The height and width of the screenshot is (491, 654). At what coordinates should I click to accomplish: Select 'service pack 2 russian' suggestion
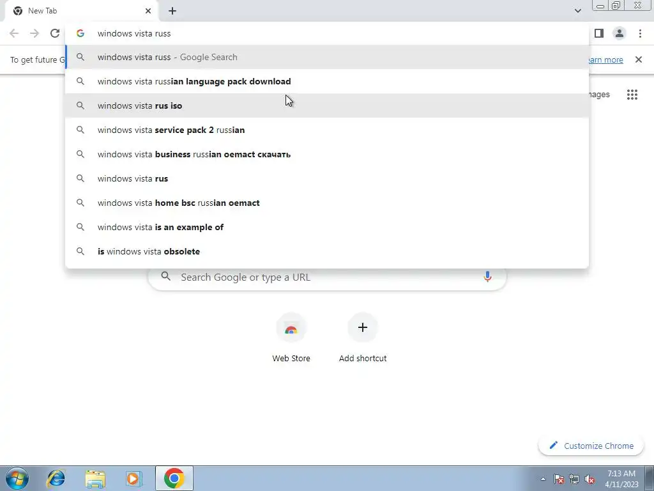coord(327,130)
